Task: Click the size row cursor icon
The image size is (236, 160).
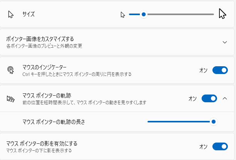Action: (11, 15)
